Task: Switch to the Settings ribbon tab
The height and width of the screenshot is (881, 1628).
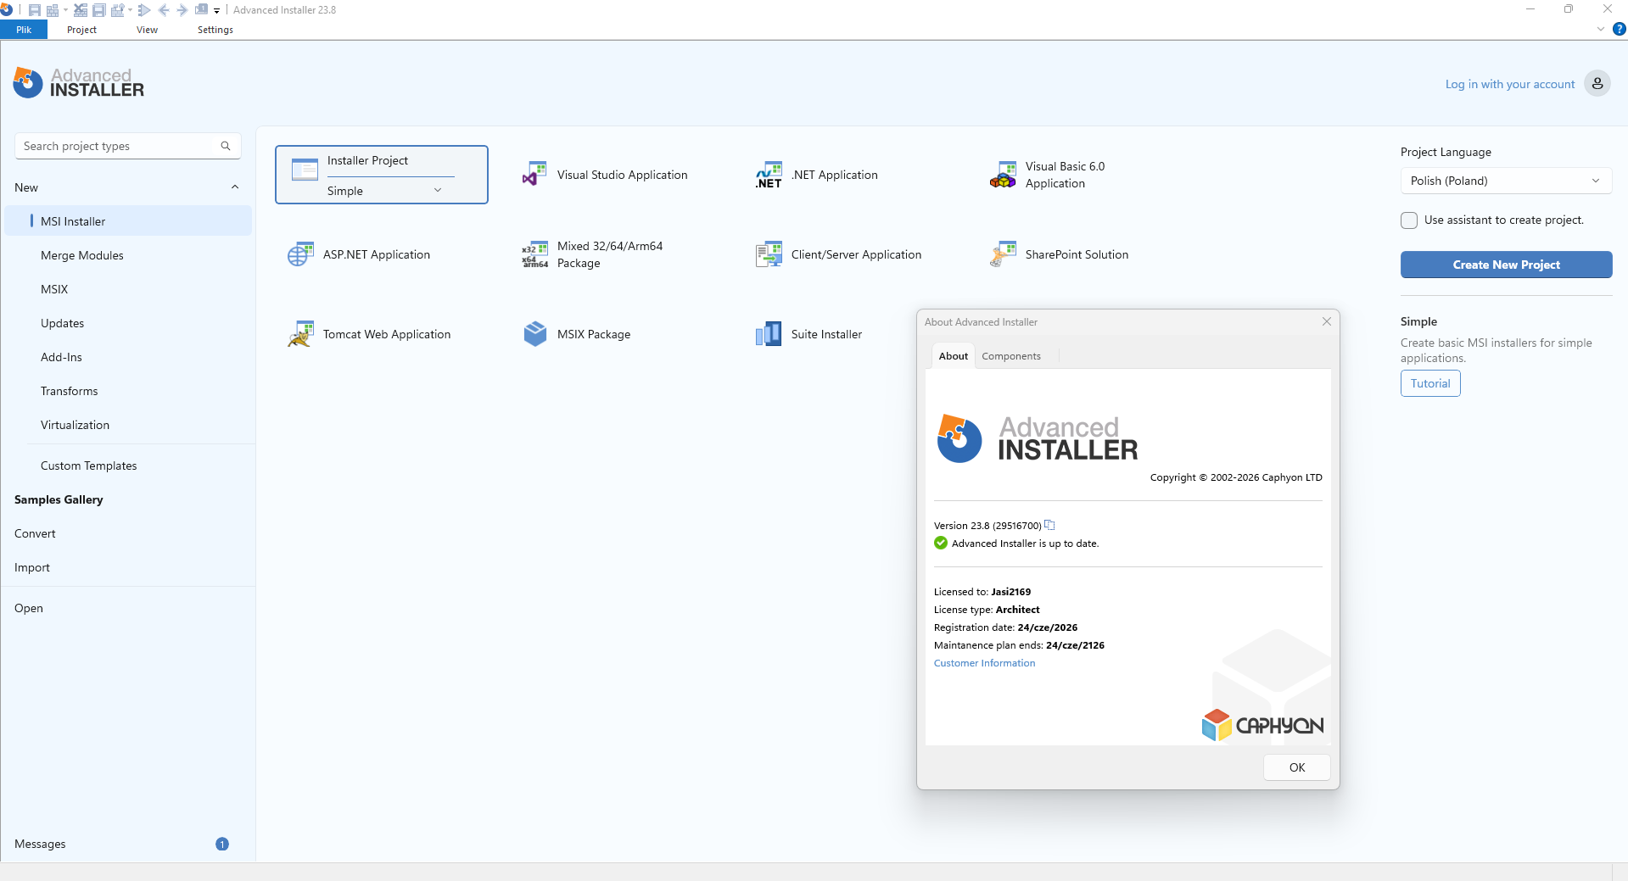Action: [x=215, y=30]
